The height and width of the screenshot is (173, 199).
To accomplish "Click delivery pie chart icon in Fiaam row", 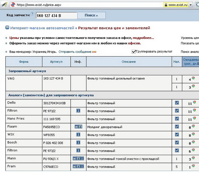I will coord(193,126).
